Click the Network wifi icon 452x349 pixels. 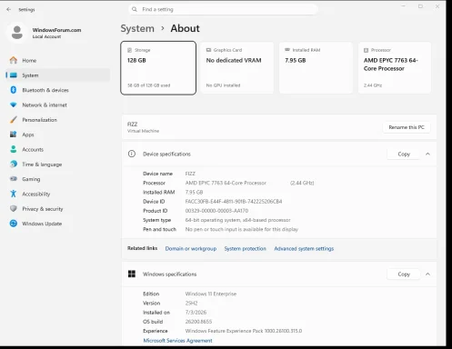click(14, 105)
